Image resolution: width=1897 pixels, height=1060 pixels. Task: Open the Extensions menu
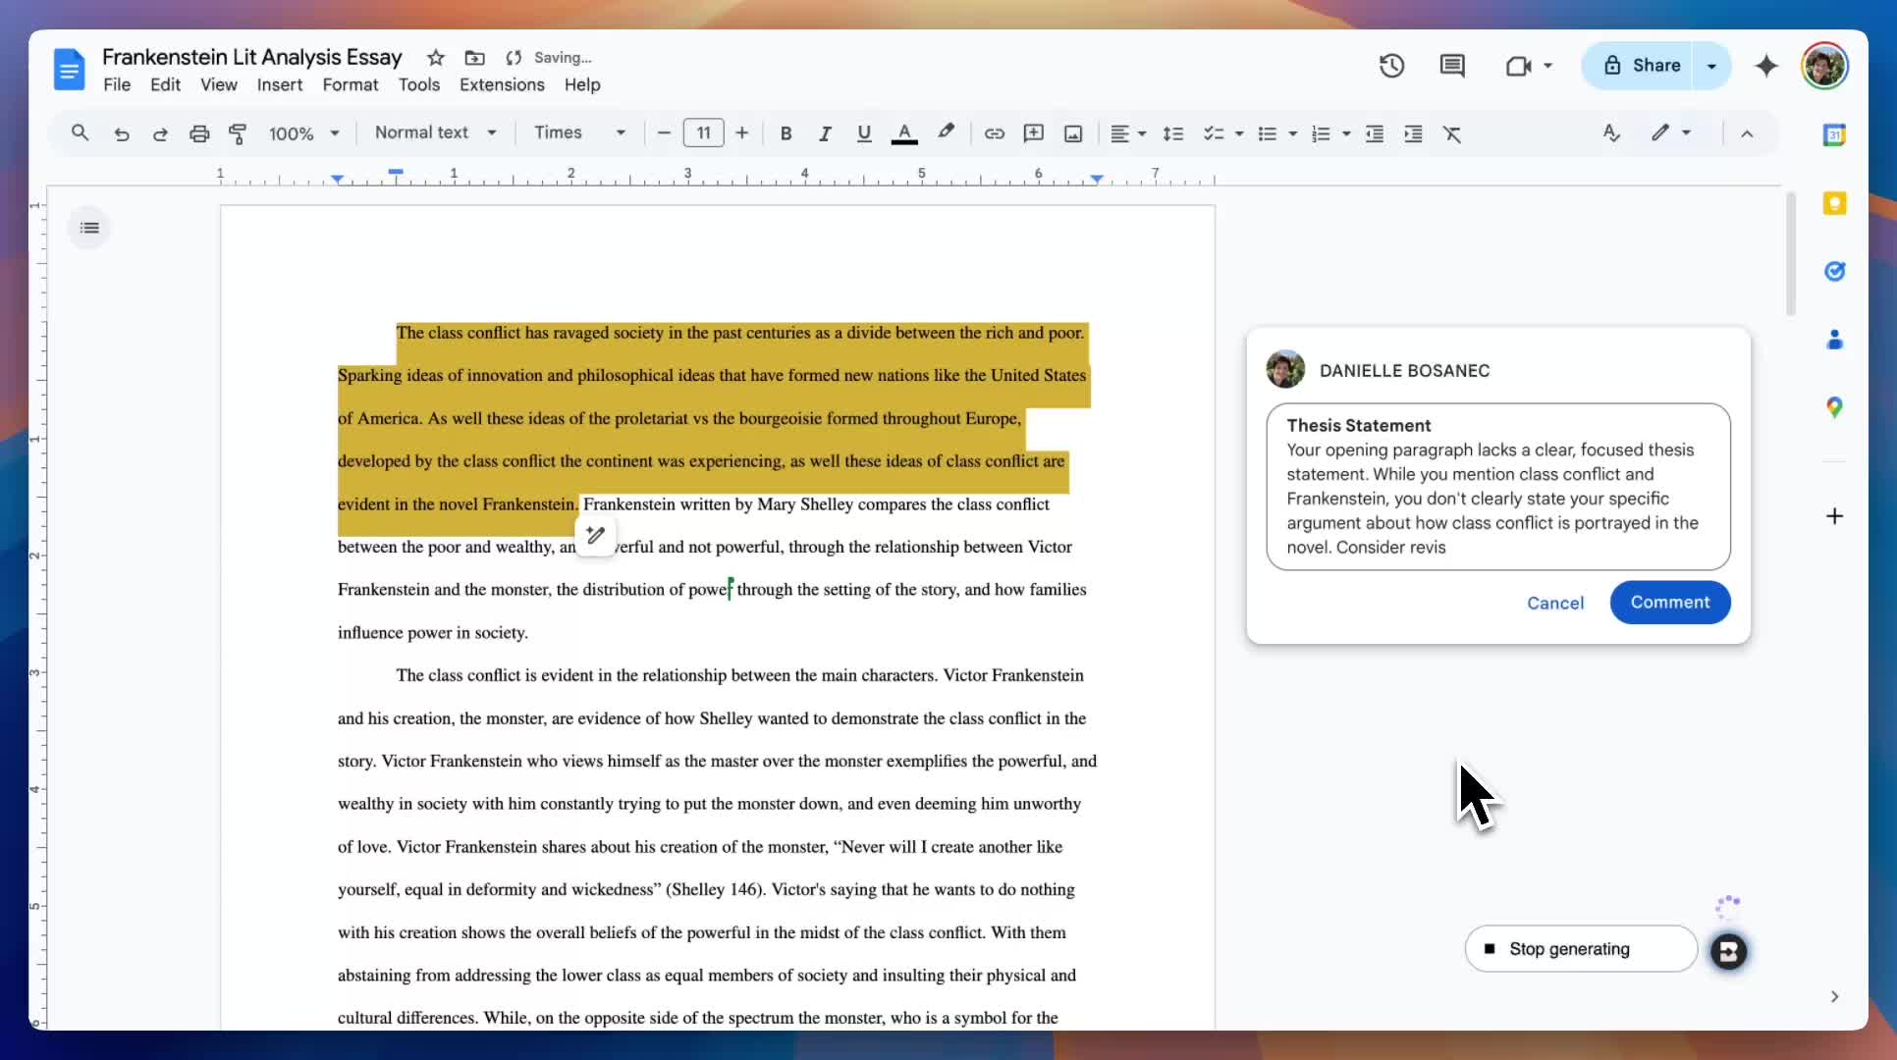(x=502, y=85)
